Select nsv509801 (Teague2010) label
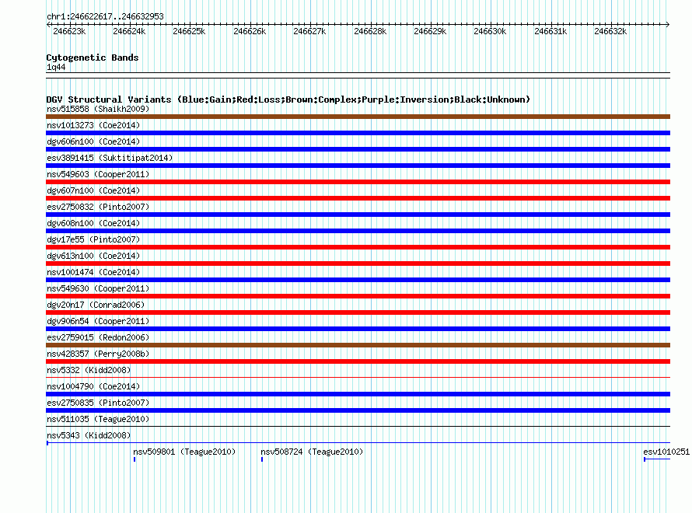This screenshot has width=692, height=513. coord(184,452)
